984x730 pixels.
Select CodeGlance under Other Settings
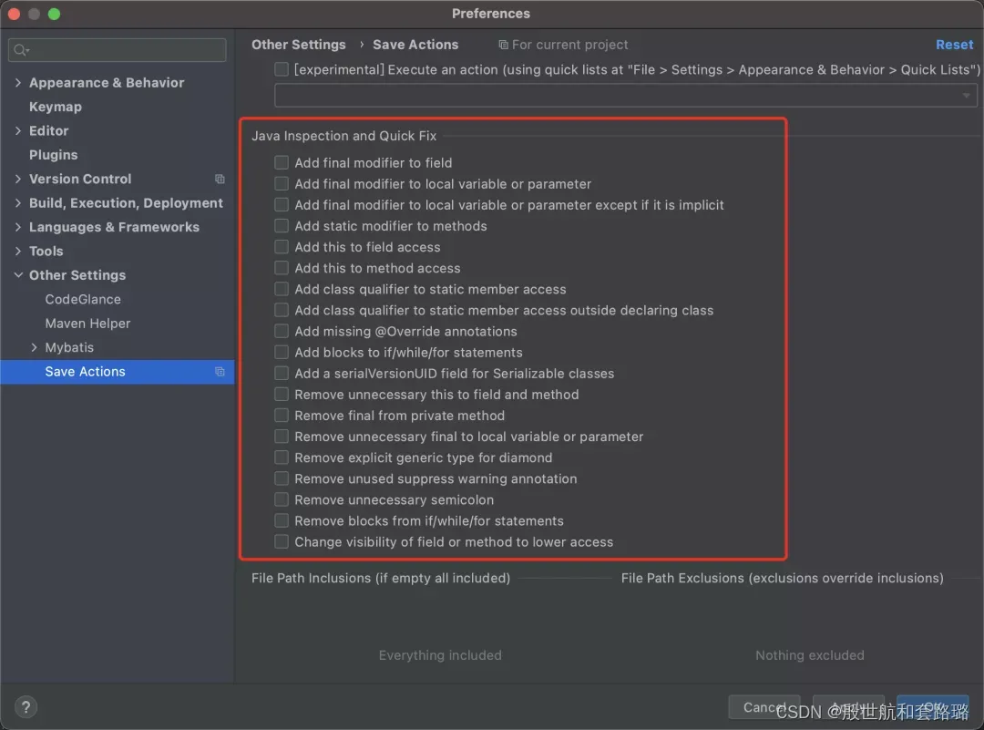click(x=83, y=300)
